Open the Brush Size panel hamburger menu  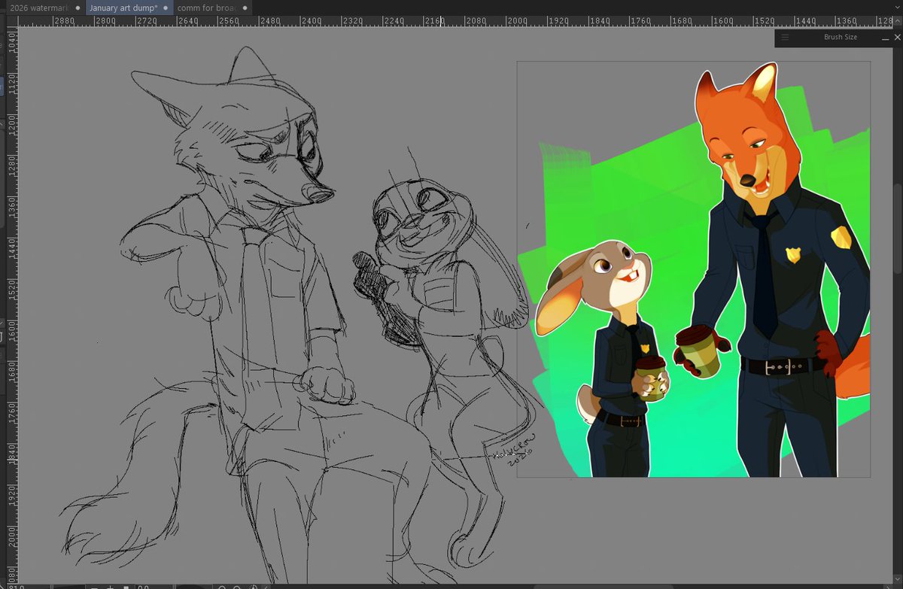pyautogui.click(x=785, y=37)
